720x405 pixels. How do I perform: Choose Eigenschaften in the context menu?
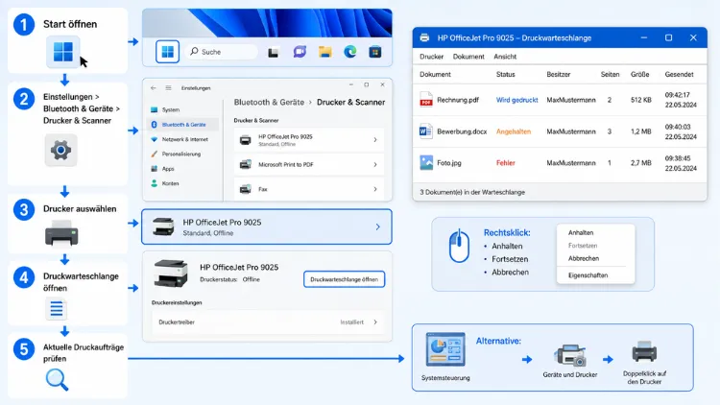[x=588, y=275]
